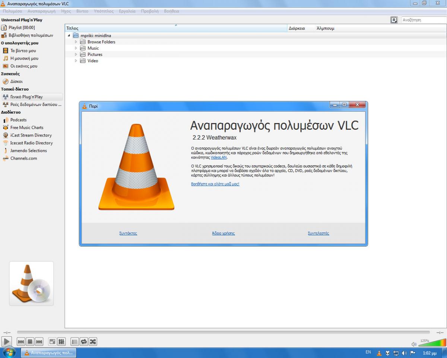Open the Προβολή menu
This screenshot has width=447, height=358.
tap(150, 11)
